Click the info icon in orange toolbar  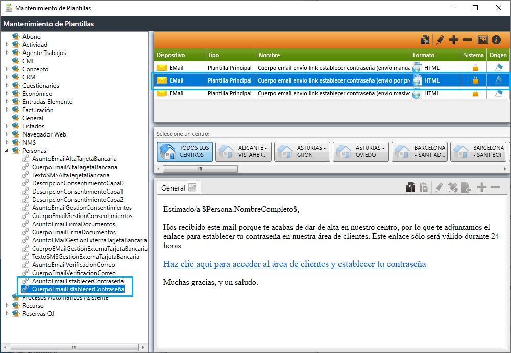[496, 40]
